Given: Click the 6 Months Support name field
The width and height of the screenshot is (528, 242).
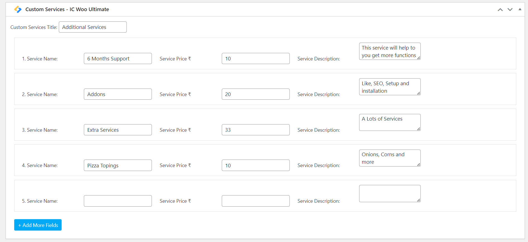Looking at the screenshot, I should coord(118,58).
